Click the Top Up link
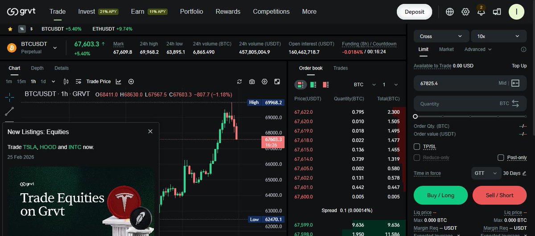 pos(519,66)
